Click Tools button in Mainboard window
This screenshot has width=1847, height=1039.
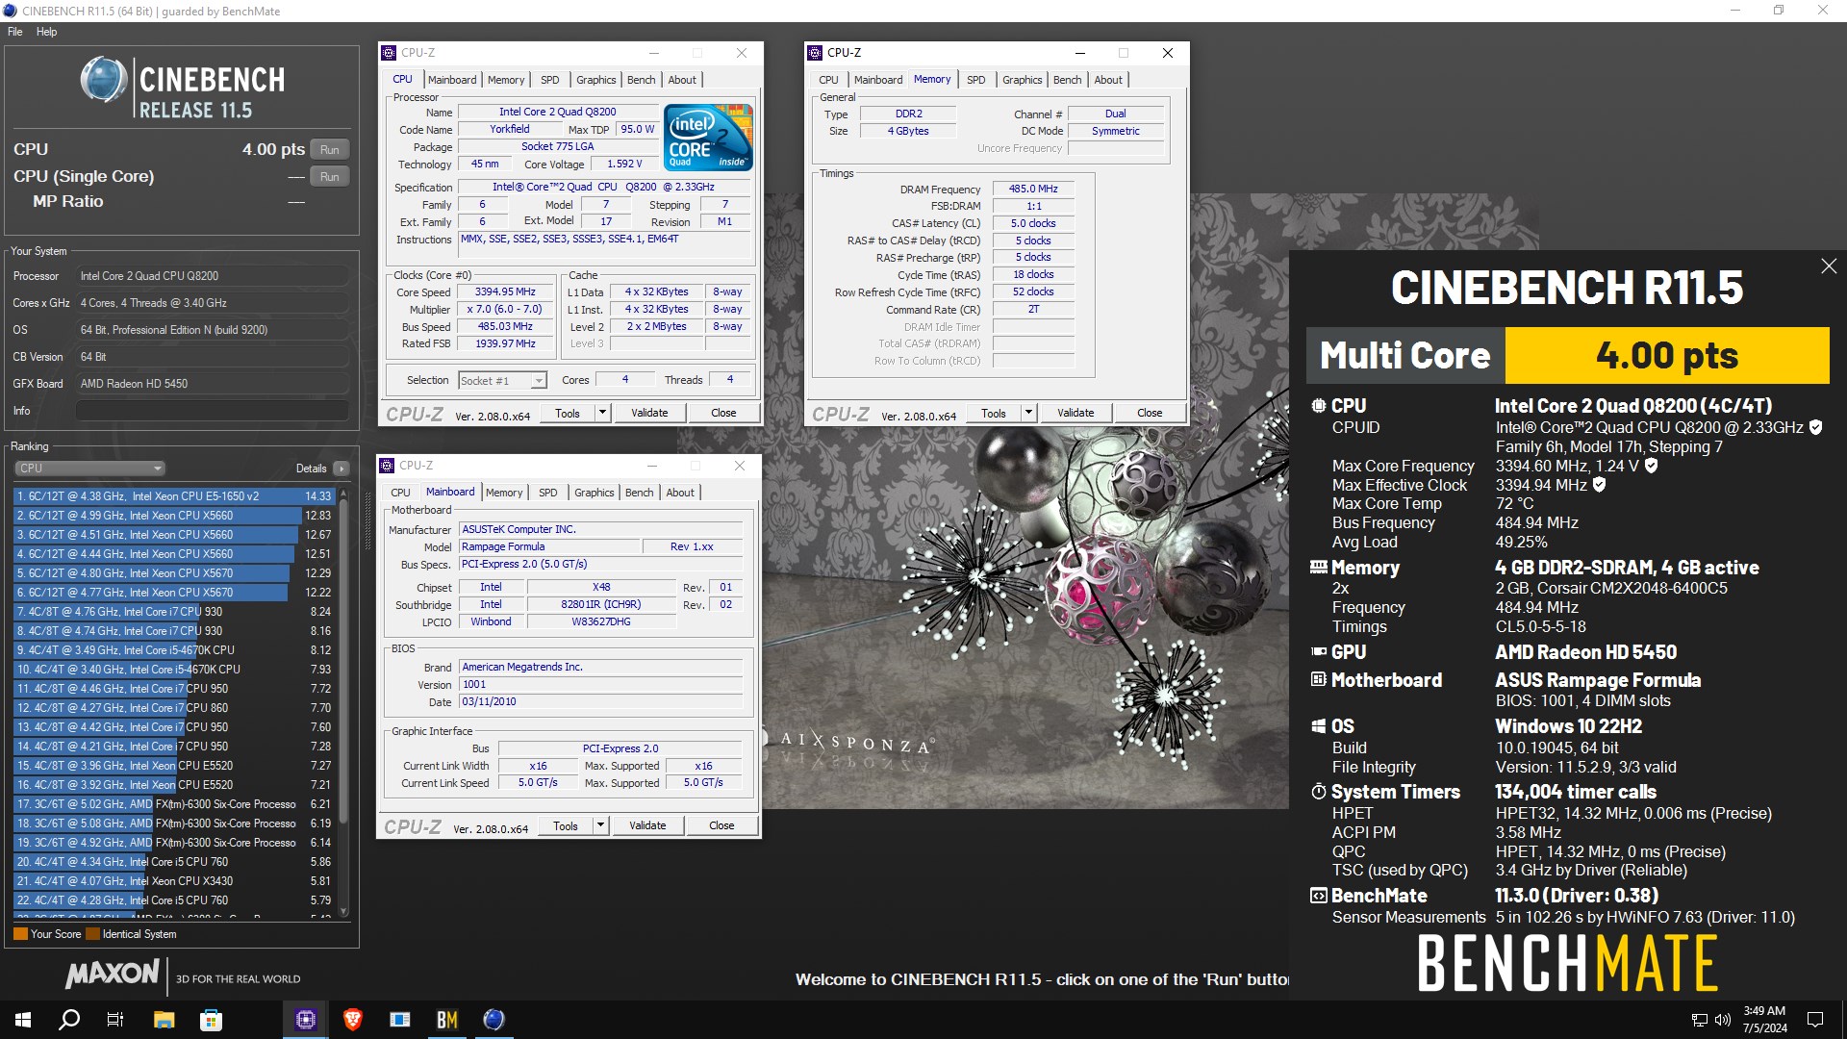pyautogui.click(x=566, y=825)
